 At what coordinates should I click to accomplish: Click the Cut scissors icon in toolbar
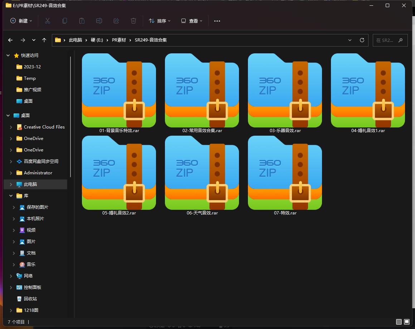(x=47, y=21)
